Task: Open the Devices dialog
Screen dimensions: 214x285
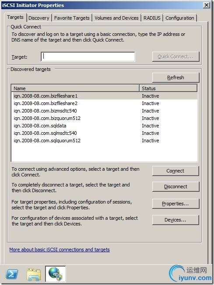Action: click(x=175, y=220)
